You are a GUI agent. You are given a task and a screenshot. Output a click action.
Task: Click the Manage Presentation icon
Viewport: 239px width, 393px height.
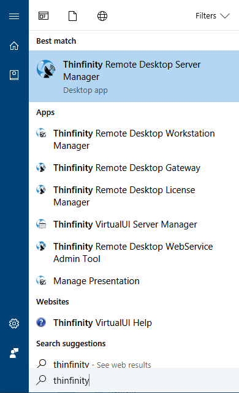41,280
